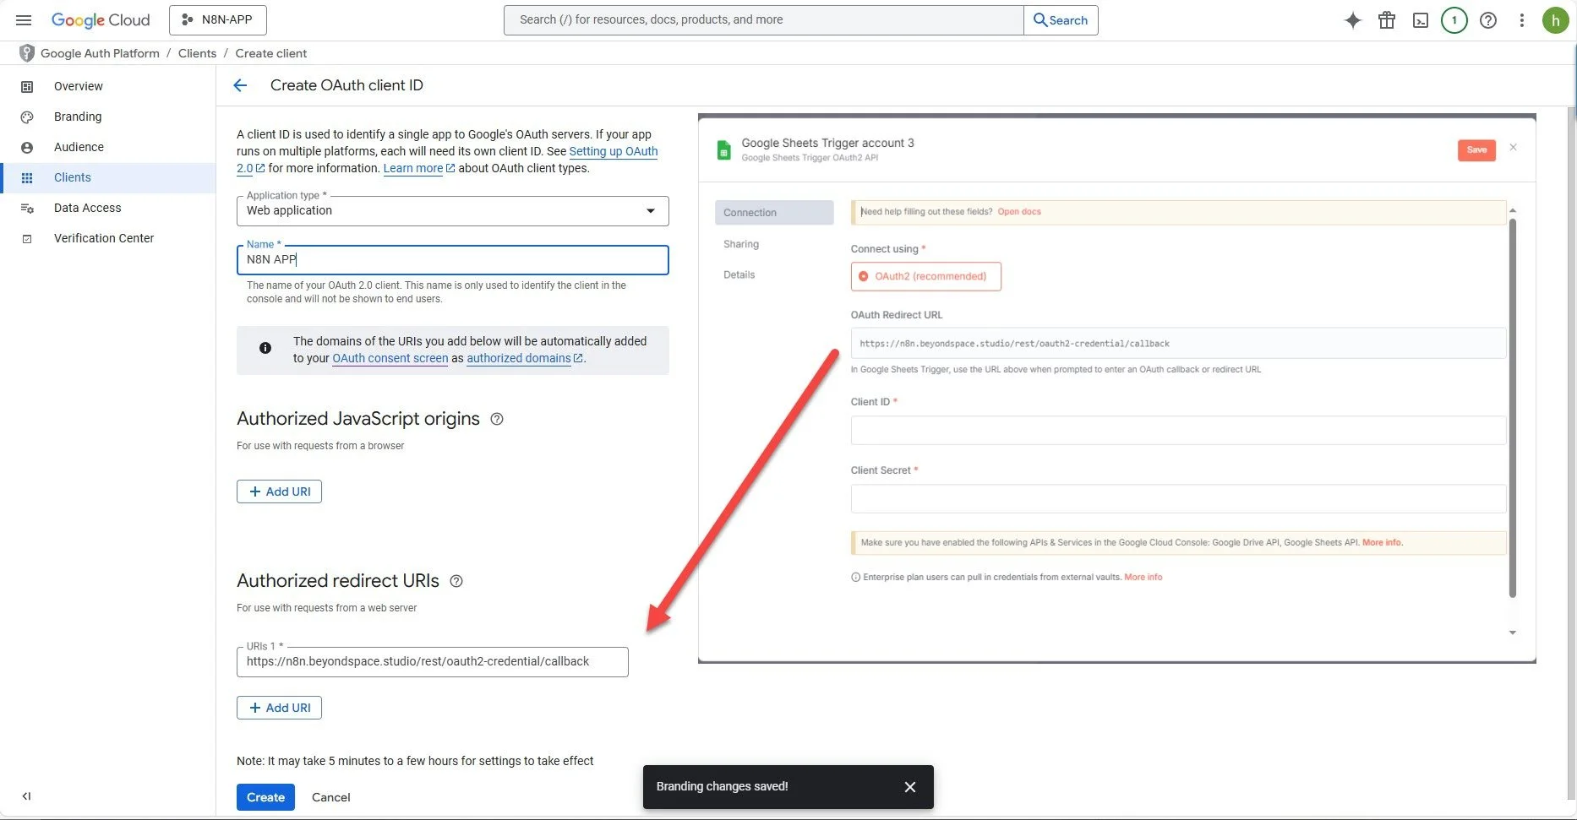1577x820 pixels.
Task: Select the OAuth2 (recommended) connection option
Action: point(925,276)
